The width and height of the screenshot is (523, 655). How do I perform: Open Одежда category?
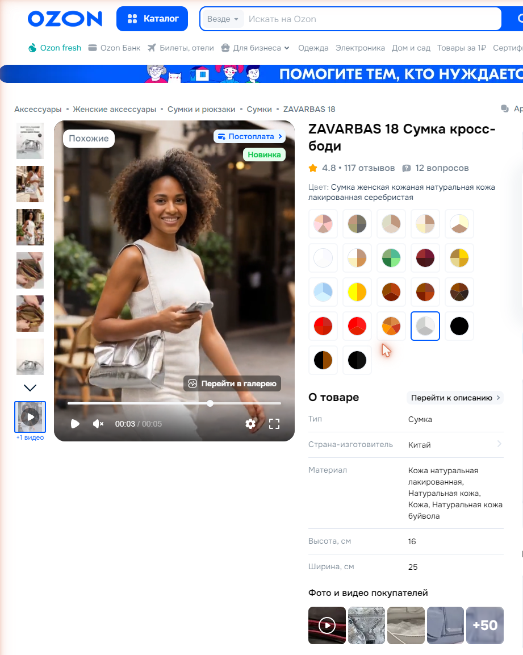pos(313,48)
